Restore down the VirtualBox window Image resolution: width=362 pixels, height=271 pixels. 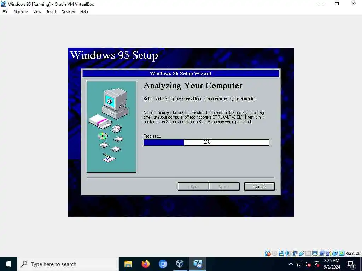337,4
